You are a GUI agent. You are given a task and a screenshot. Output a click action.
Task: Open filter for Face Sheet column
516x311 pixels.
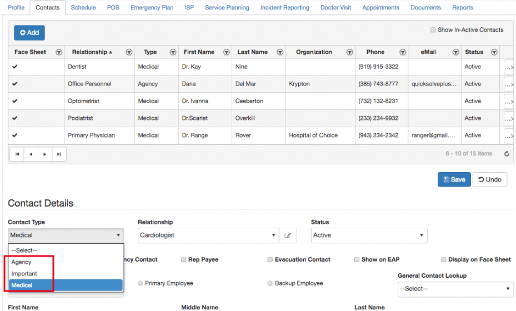(59, 52)
